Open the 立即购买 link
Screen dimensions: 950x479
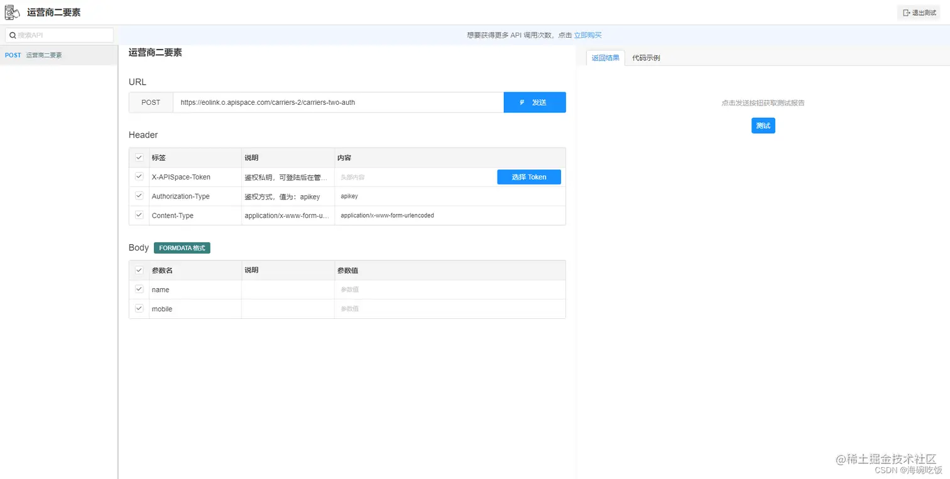[588, 35]
